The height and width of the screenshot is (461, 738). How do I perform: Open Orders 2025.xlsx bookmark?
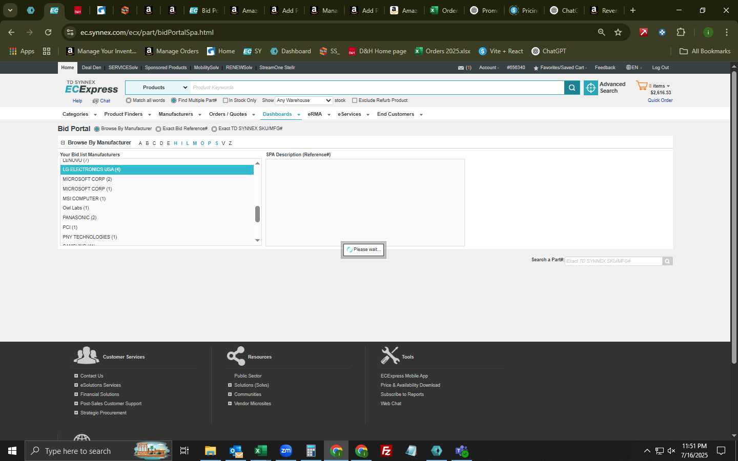coord(442,51)
